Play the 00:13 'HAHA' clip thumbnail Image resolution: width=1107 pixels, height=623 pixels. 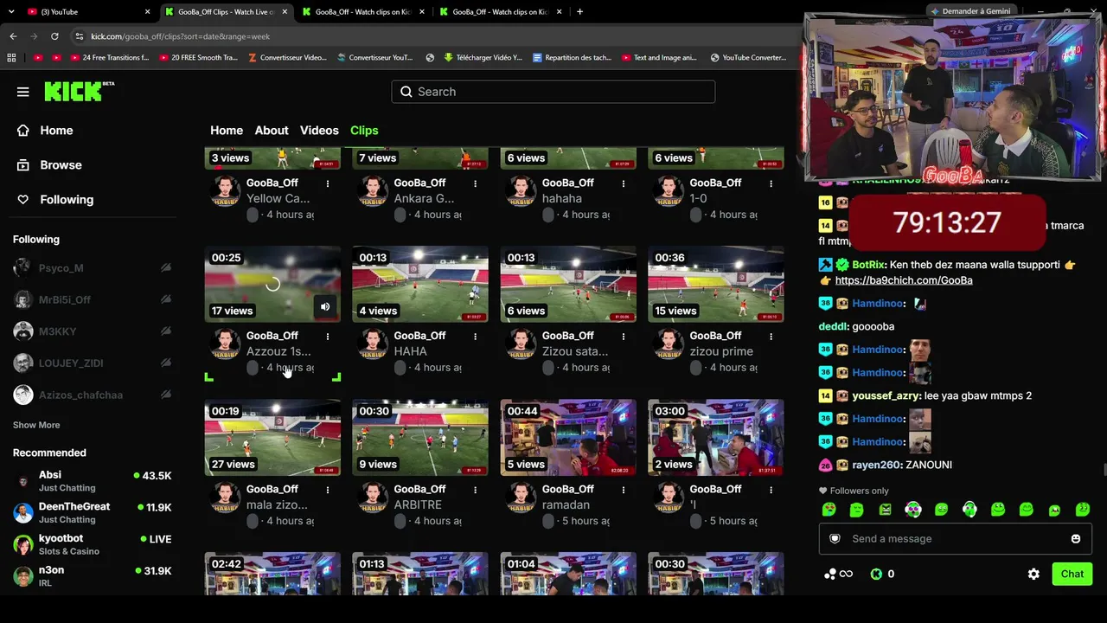[x=420, y=285]
